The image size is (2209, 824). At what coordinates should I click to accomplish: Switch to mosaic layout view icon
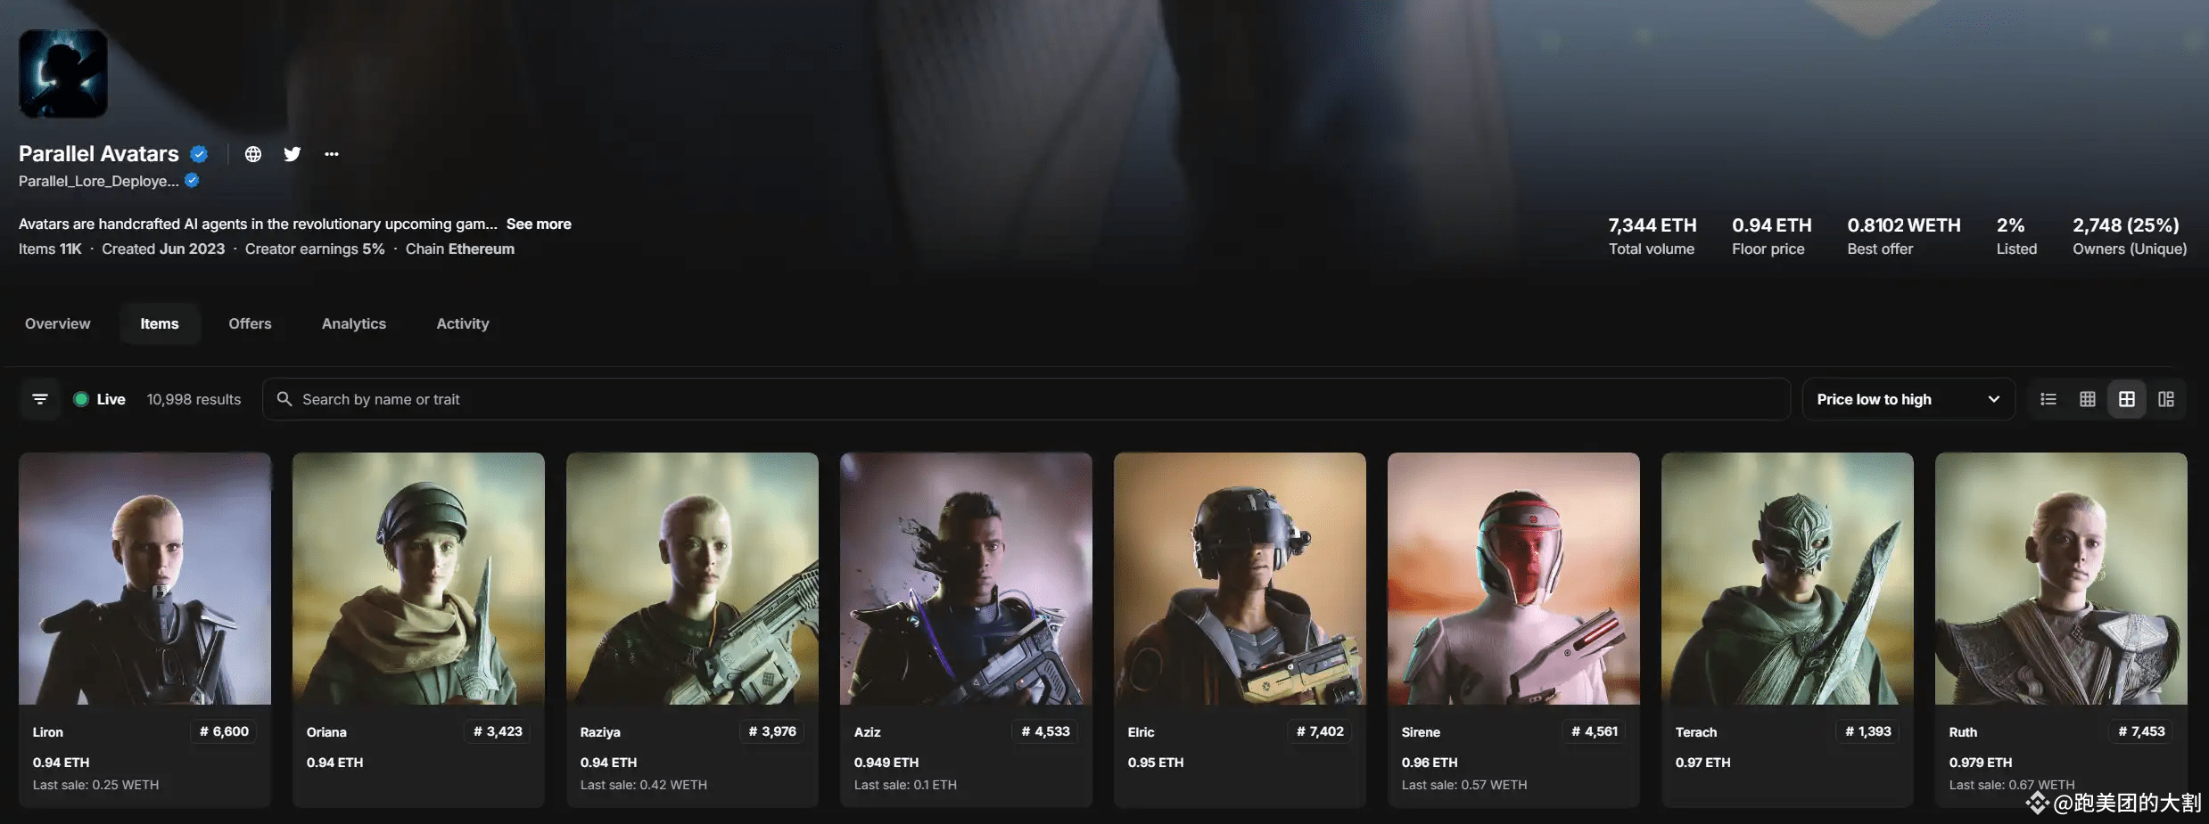tap(2166, 399)
